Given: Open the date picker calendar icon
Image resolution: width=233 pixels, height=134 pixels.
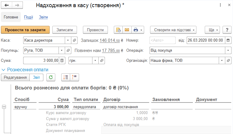Looking at the screenshot, I should coord(228,40).
